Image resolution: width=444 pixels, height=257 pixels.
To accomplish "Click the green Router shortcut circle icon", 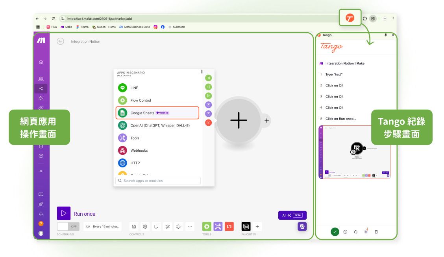I will click(208, 78).
